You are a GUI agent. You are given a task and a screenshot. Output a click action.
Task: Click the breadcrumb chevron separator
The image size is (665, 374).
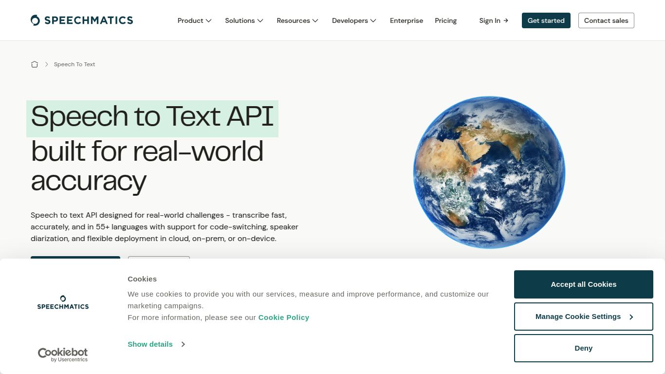click(47, 64)
